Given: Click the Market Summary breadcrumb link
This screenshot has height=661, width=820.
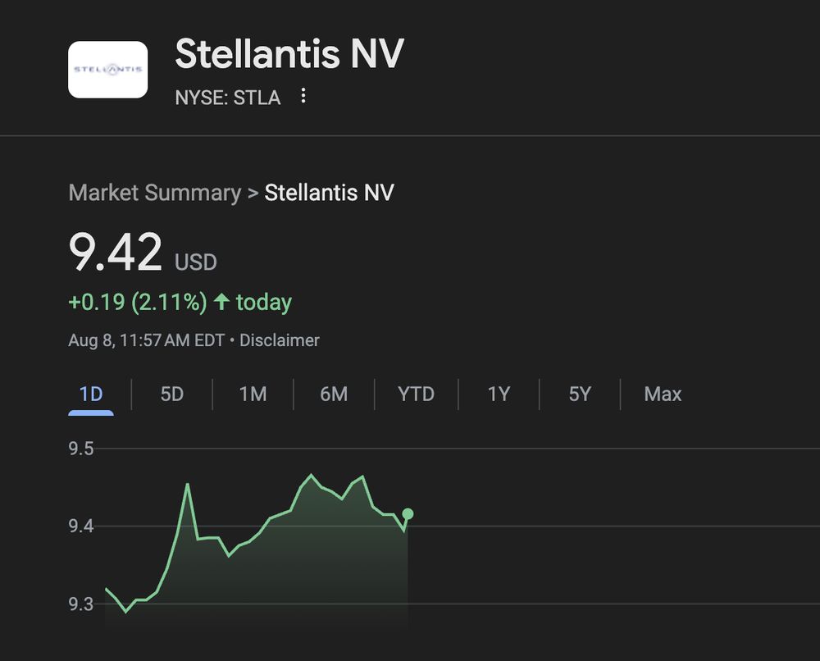Looking at the screenshot, I should click(155, 193).
